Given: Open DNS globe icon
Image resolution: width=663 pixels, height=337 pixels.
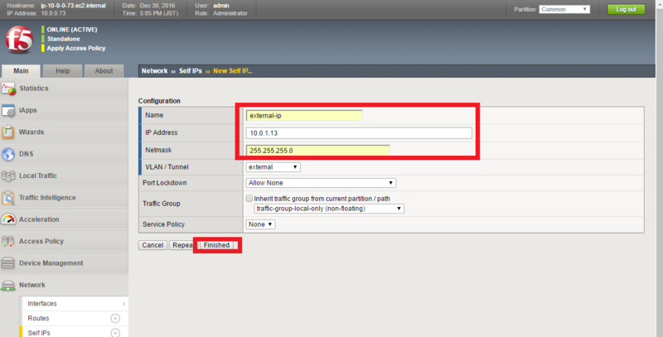Looking at the screenshot, I should pos(8,154).
